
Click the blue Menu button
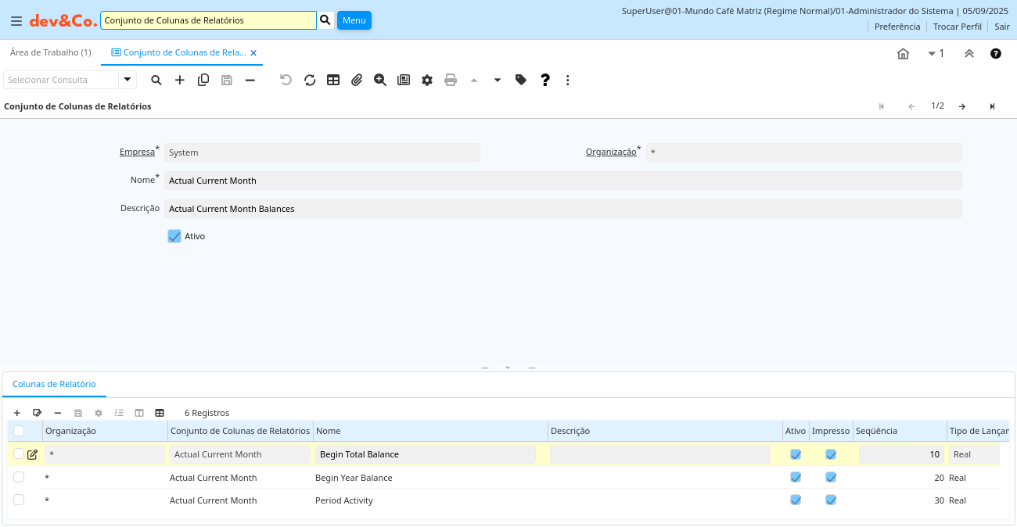pos(354,20)
